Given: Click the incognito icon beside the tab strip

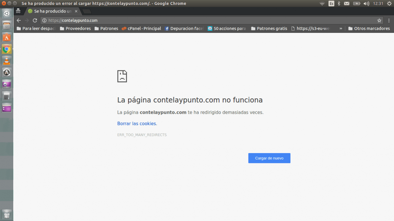Looking at the screenshot, I should pos(18,11).
